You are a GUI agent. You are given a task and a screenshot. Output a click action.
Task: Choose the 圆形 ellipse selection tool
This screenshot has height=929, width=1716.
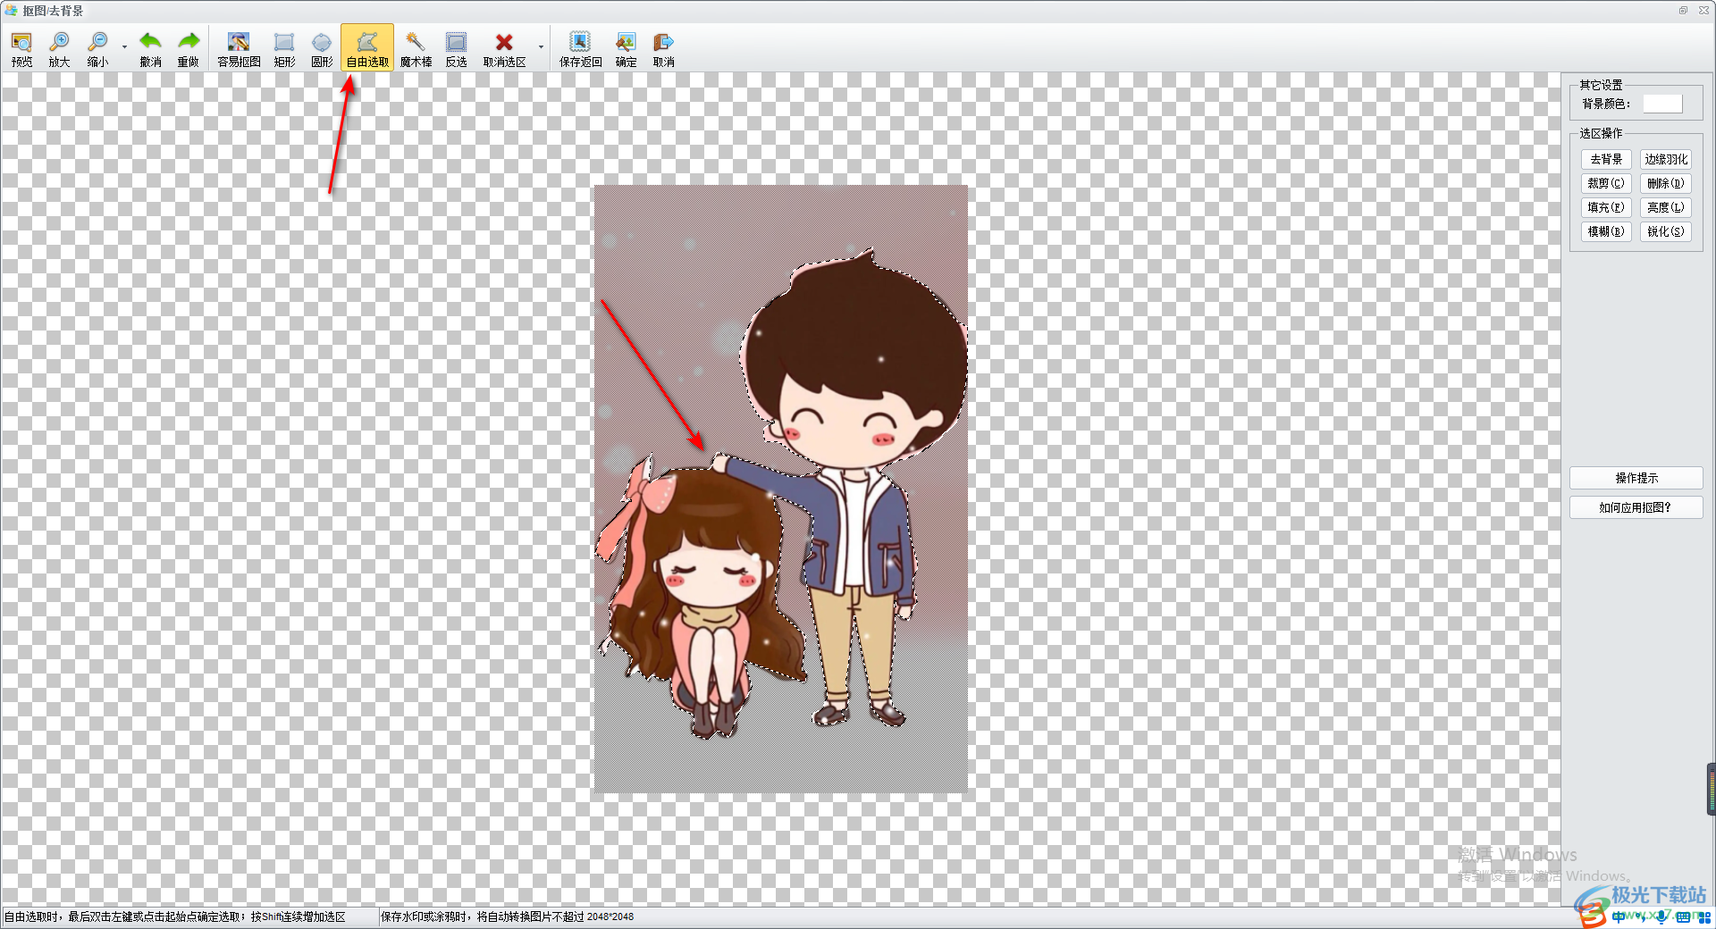coord(322,48)
